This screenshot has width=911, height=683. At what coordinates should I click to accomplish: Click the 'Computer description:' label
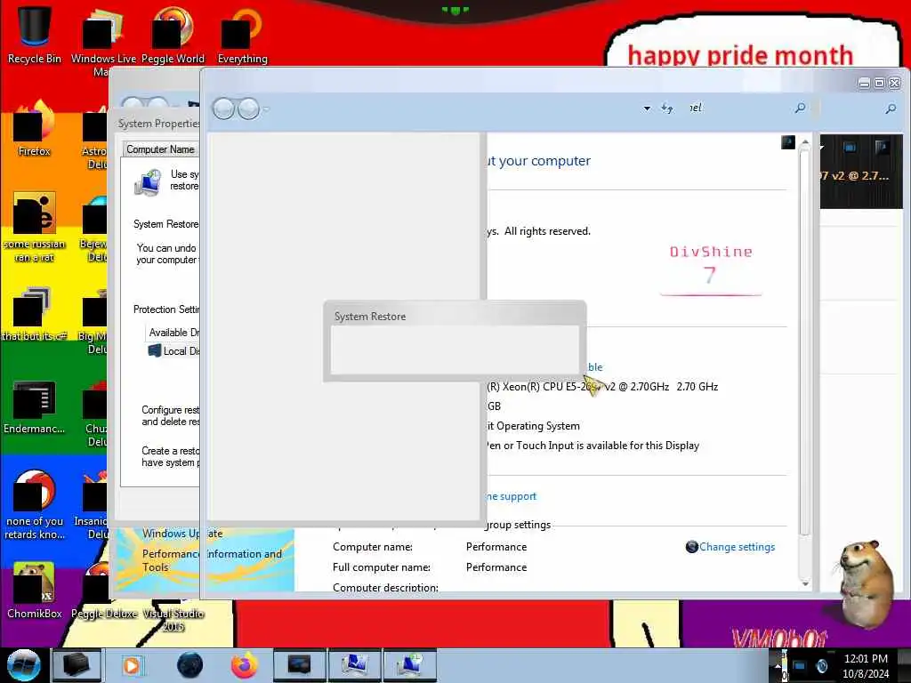tap(385, 587)
